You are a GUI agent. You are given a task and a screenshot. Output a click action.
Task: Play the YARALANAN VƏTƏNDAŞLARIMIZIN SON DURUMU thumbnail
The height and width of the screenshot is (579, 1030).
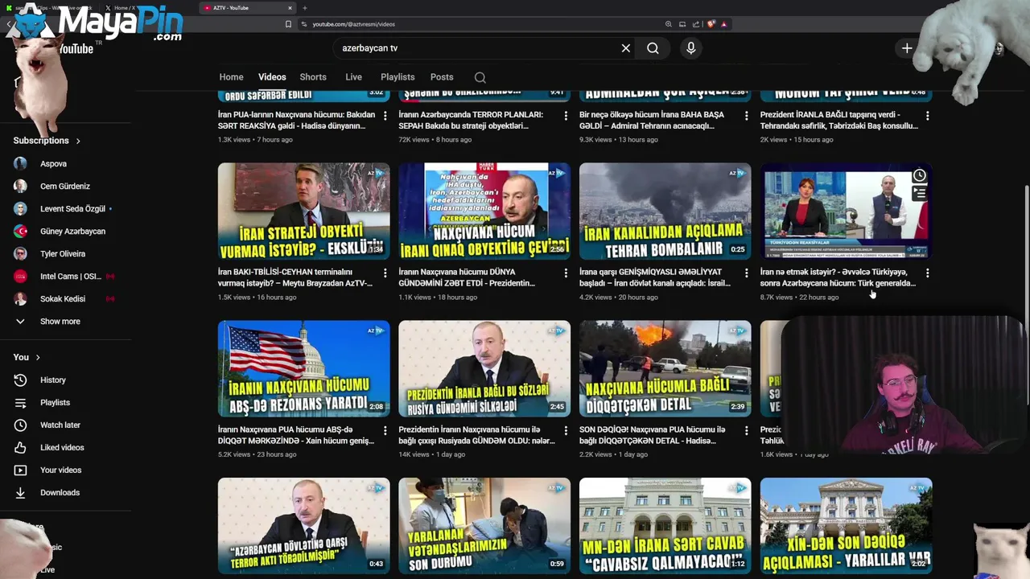(x=484, y=526)
